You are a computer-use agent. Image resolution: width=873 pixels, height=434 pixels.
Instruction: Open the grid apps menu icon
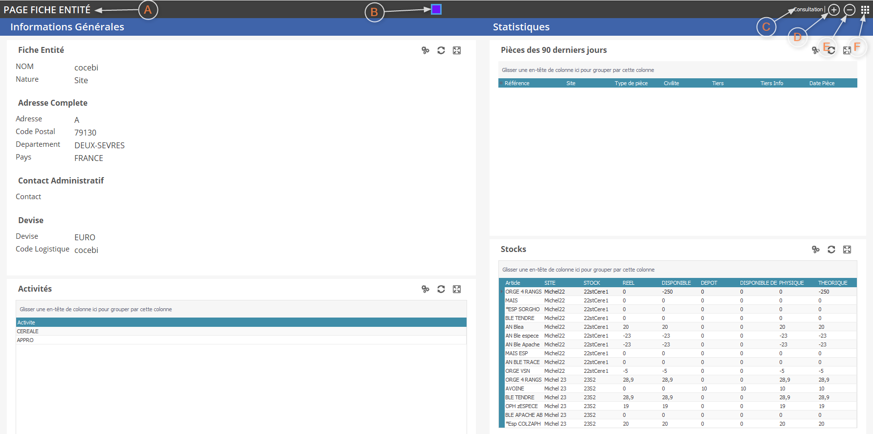click(865, 10)
